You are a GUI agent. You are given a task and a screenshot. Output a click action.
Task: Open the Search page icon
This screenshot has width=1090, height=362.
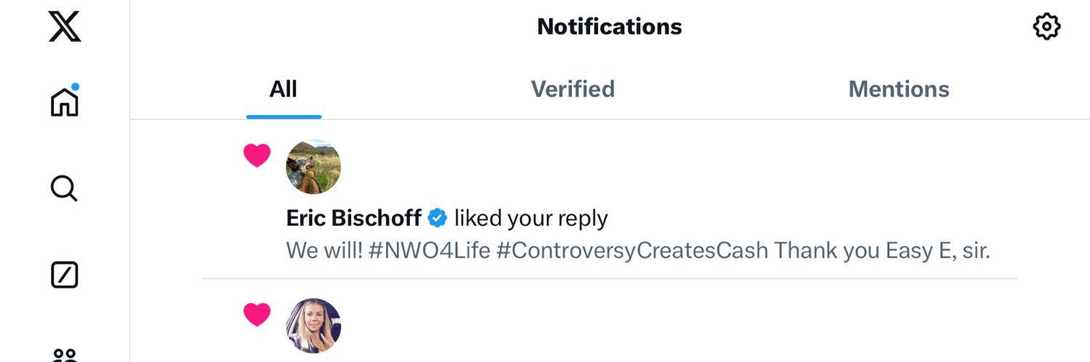click(x=64, y=189)
